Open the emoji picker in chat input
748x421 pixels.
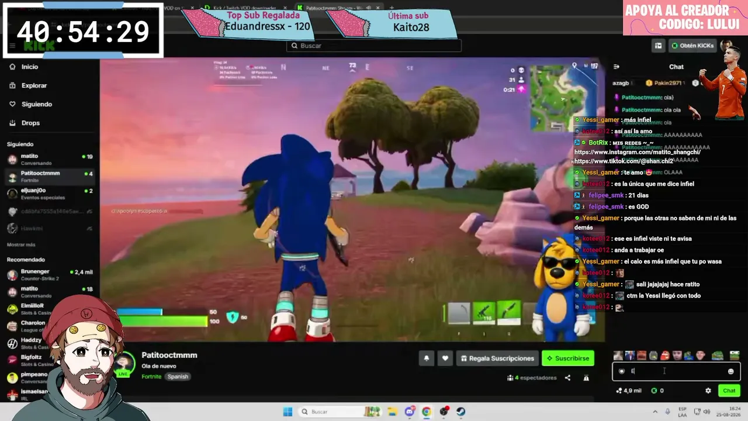pyautogui.click(x=730, y=371)
